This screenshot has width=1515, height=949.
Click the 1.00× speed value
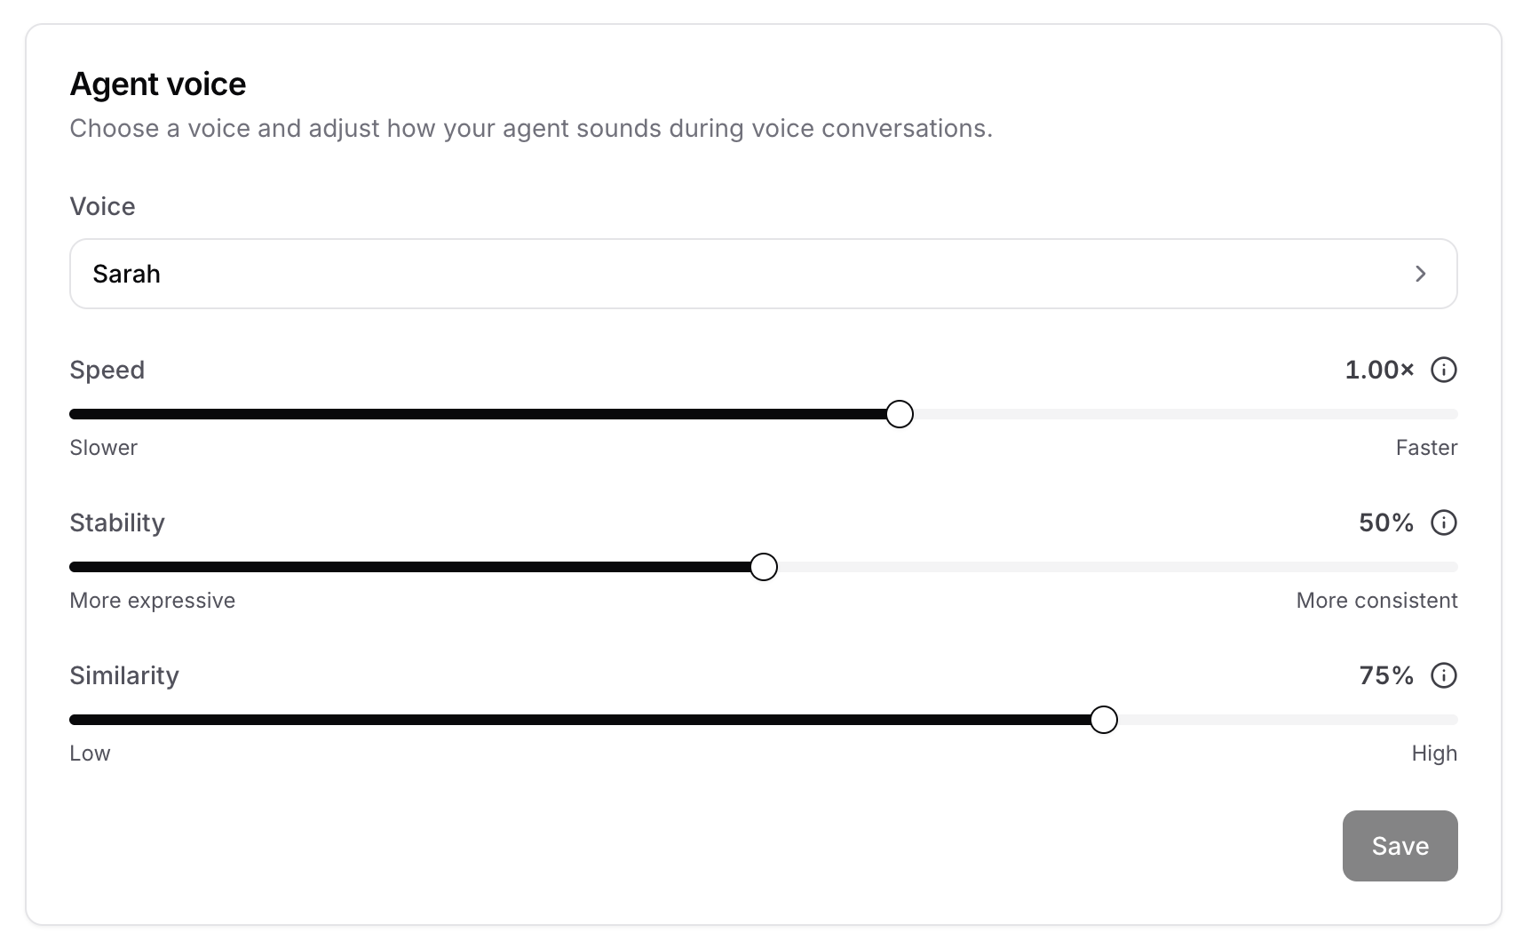(x=1378, y=370)
